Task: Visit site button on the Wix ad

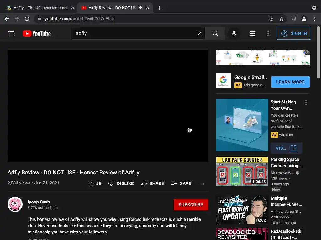Action: click(x=286, y=148)
